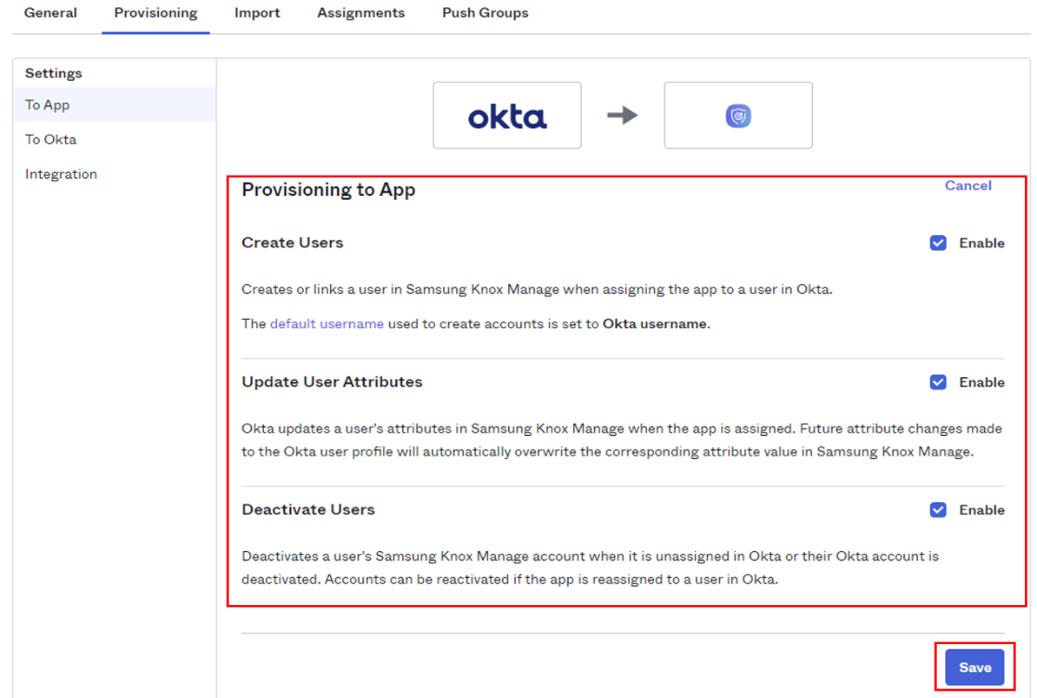Open Integration settings in sidebar

(60, 174)
